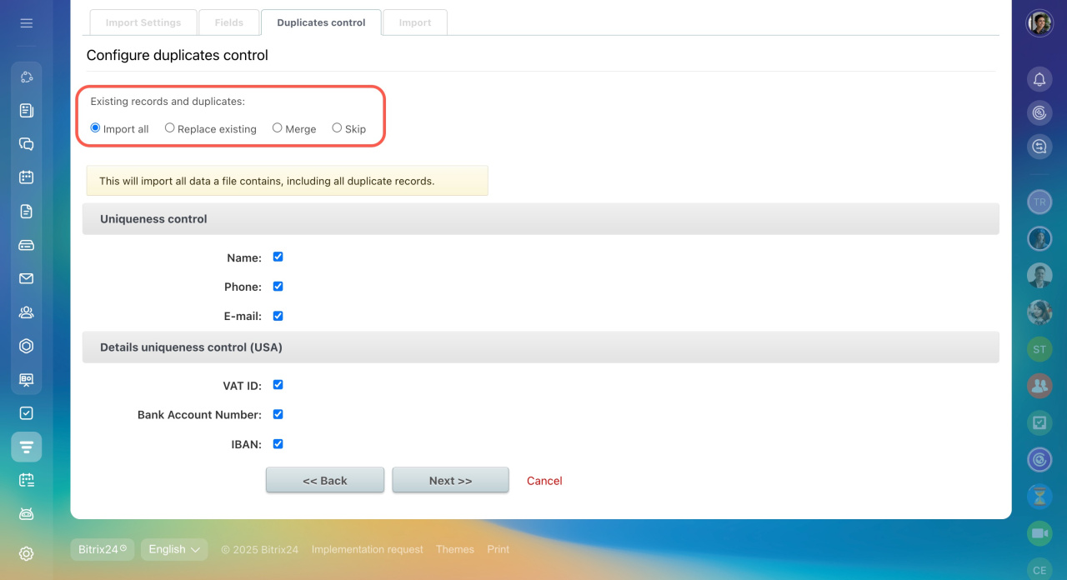Click the blue spiral icon above hourglass
The image size is (1067, 580).
coord(1039,459)
